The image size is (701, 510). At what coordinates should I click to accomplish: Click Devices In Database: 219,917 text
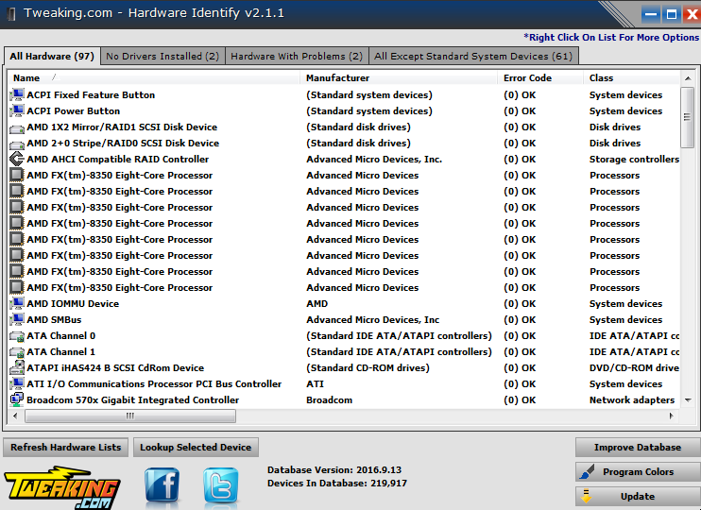[x=337, y=484]
